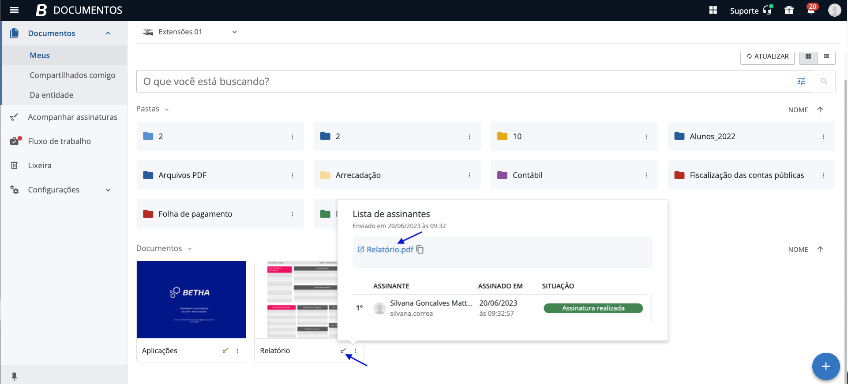The height and width of the screenshot is (384, 848).
Task: Expand the Configurações sidebar section
Action: pyautogui.click(x=108, y=190)
